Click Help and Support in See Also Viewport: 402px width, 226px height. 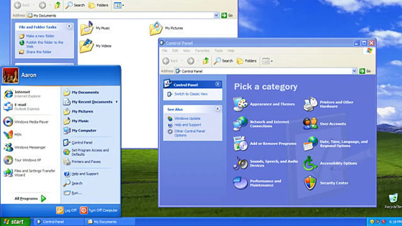tap(187, 125)
